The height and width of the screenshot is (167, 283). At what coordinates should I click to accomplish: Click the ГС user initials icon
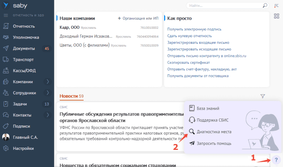276,6
